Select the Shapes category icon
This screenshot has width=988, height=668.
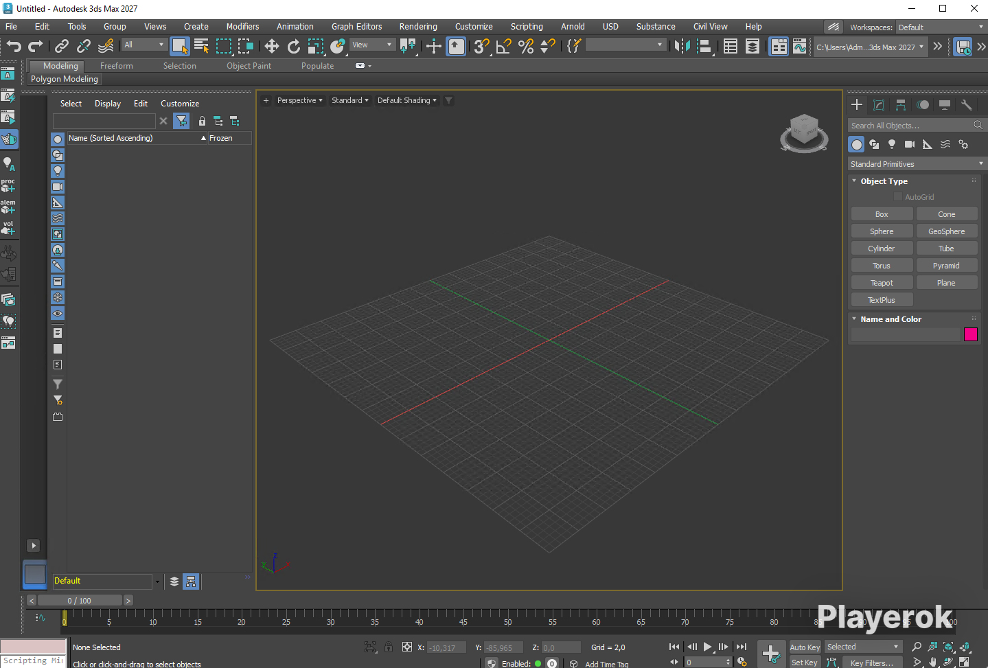[874, 144]
